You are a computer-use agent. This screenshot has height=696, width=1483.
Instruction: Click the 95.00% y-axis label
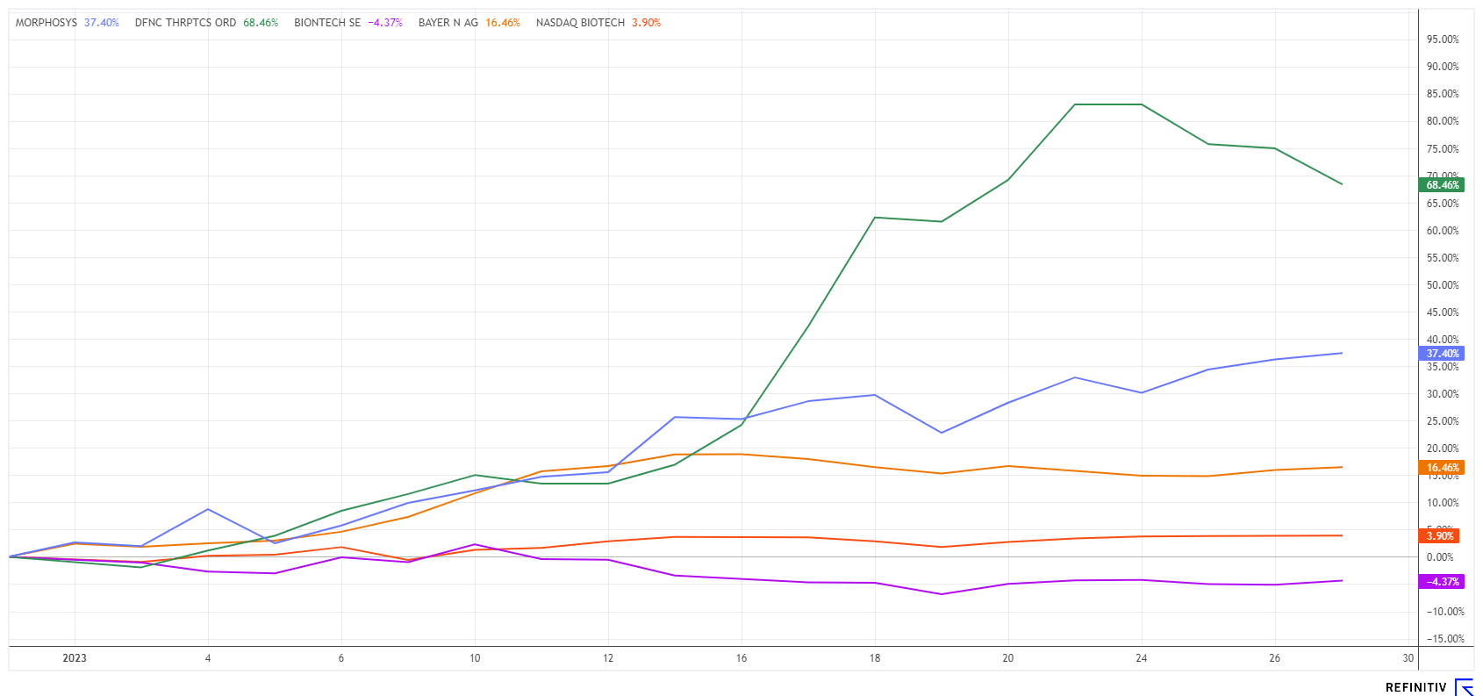[1443, 39]
